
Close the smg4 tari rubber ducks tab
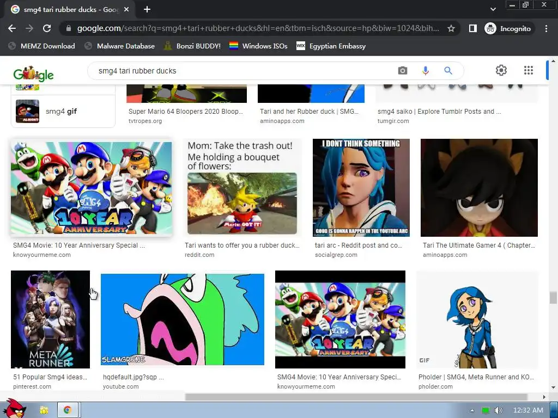pyautogui.click(x=126, y=10)
